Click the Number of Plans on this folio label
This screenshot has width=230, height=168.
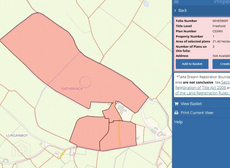pos(191,49)
